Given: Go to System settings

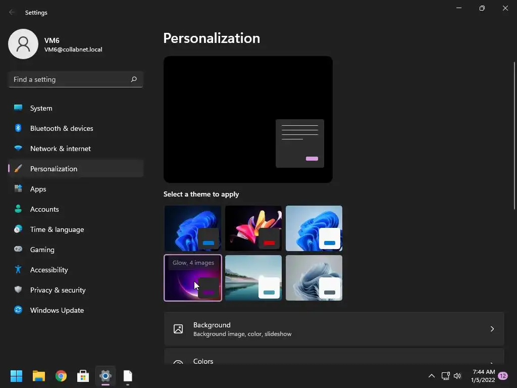Looking at the screenshot, I should pyautogui.click(x=76, y=108).
